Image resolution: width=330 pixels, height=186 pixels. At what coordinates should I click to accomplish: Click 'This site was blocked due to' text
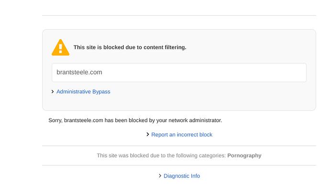point(131,155)
